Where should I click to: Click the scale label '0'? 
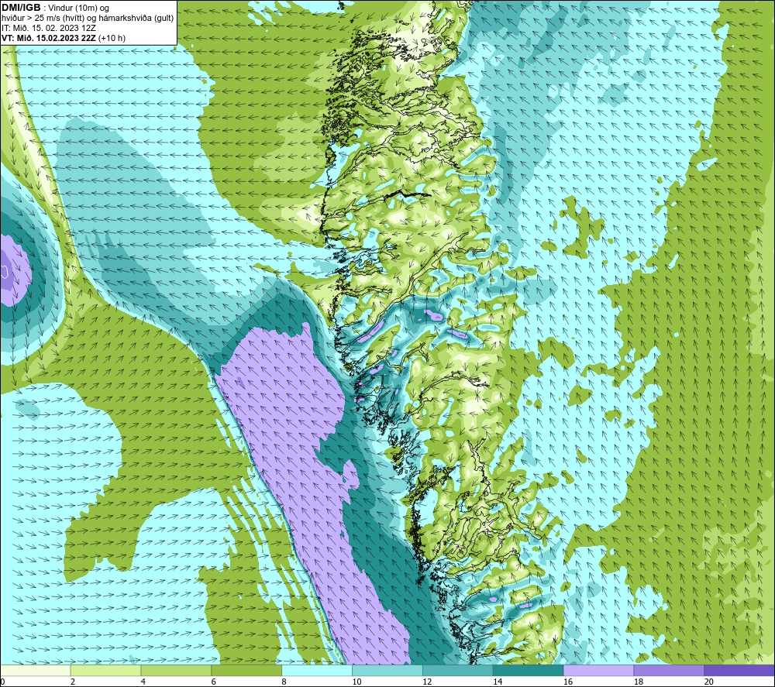click(2, 682)
